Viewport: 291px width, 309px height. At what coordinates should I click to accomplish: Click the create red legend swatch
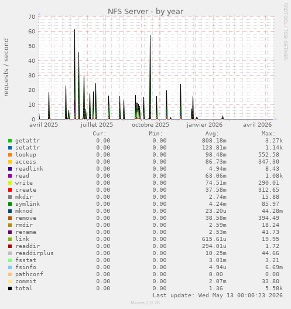click(10, 190)
